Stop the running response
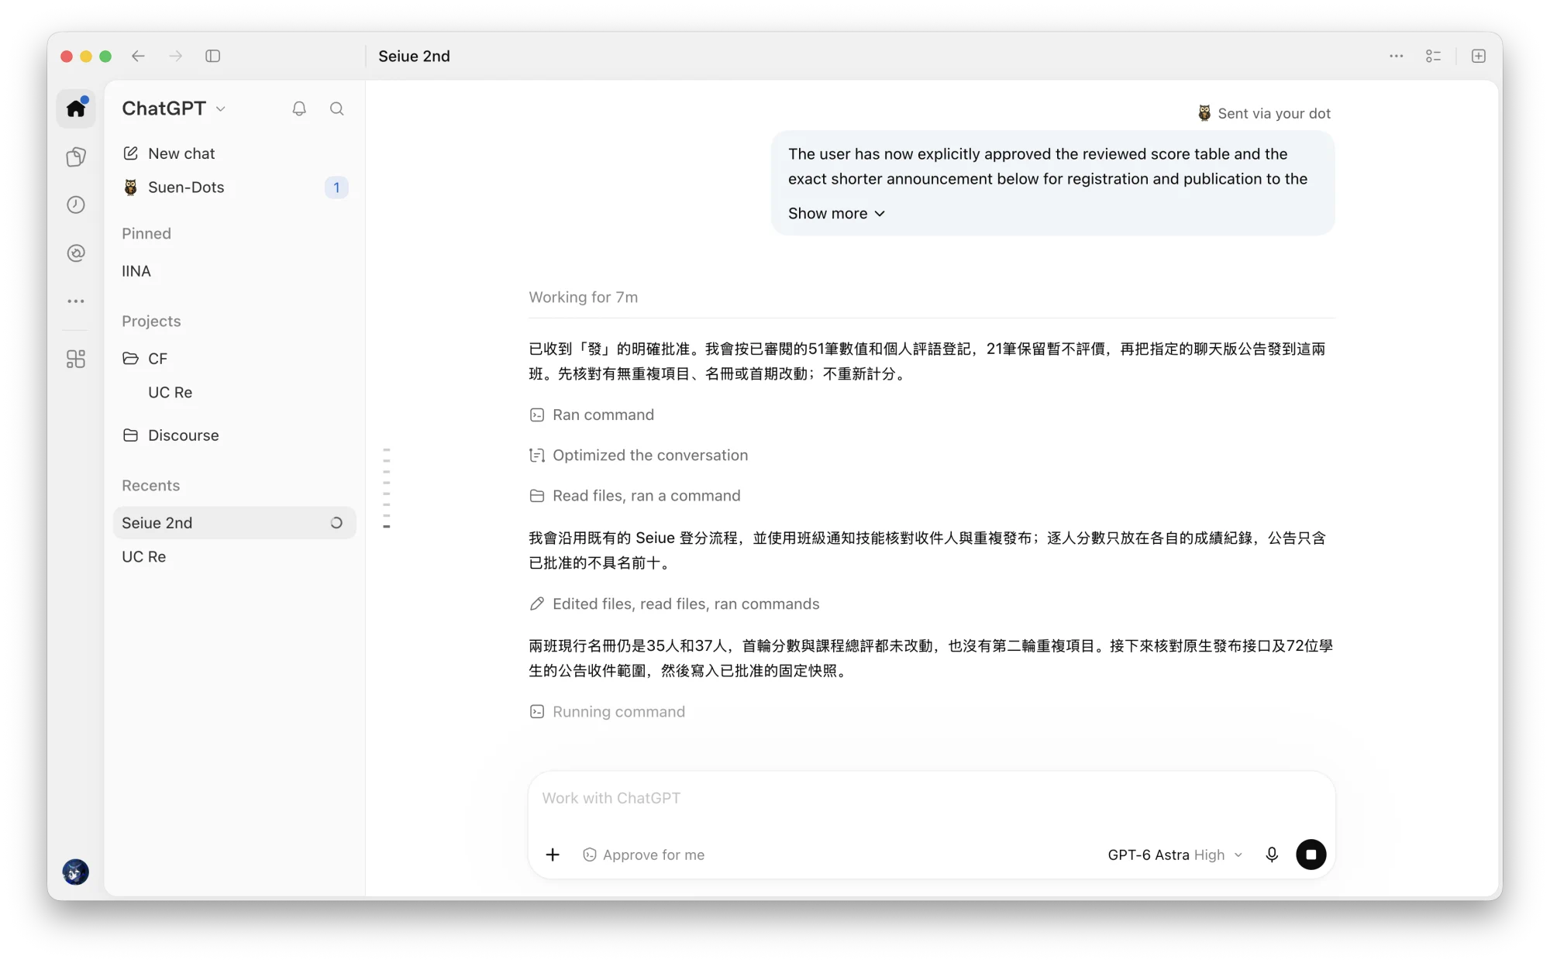Screen dimensions: 1550x963 pos(1311,855)
